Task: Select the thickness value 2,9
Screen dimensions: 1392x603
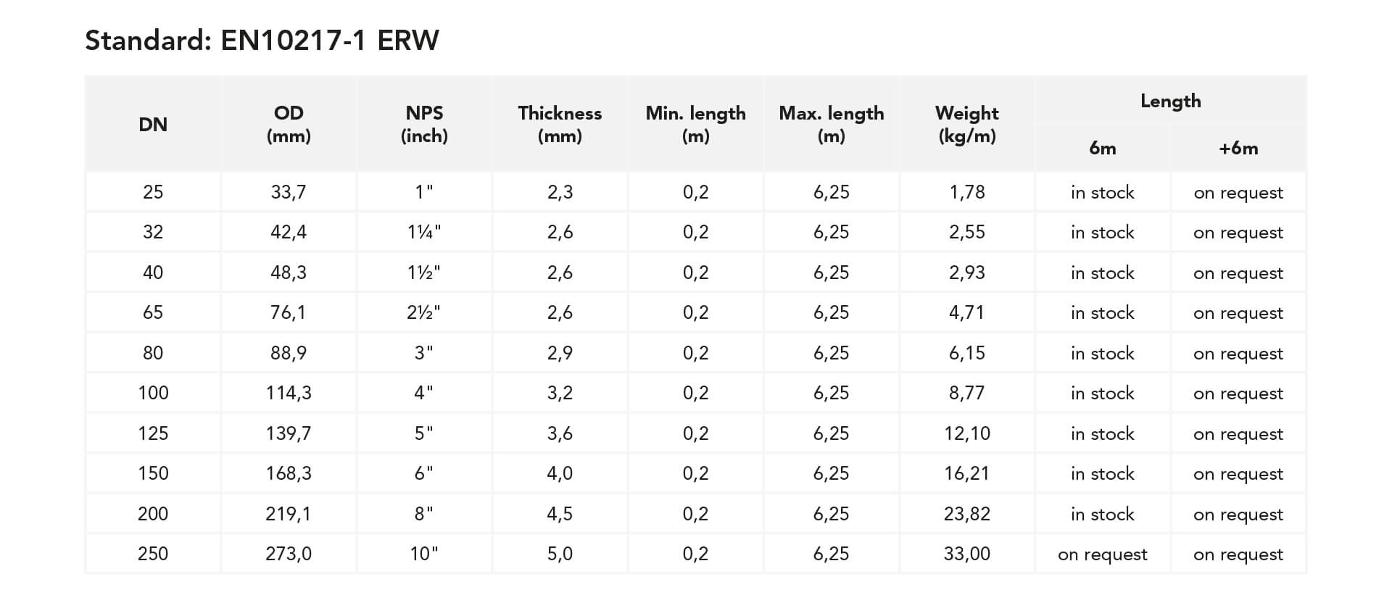Action: tap(560, 353)
